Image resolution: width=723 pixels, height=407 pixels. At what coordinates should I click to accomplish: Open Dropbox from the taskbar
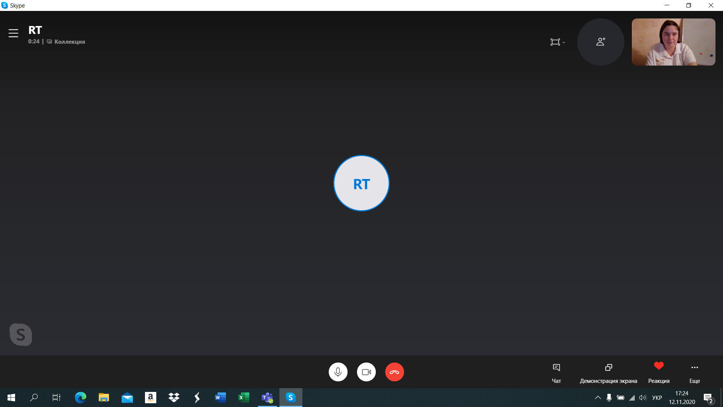click(174, 398)
